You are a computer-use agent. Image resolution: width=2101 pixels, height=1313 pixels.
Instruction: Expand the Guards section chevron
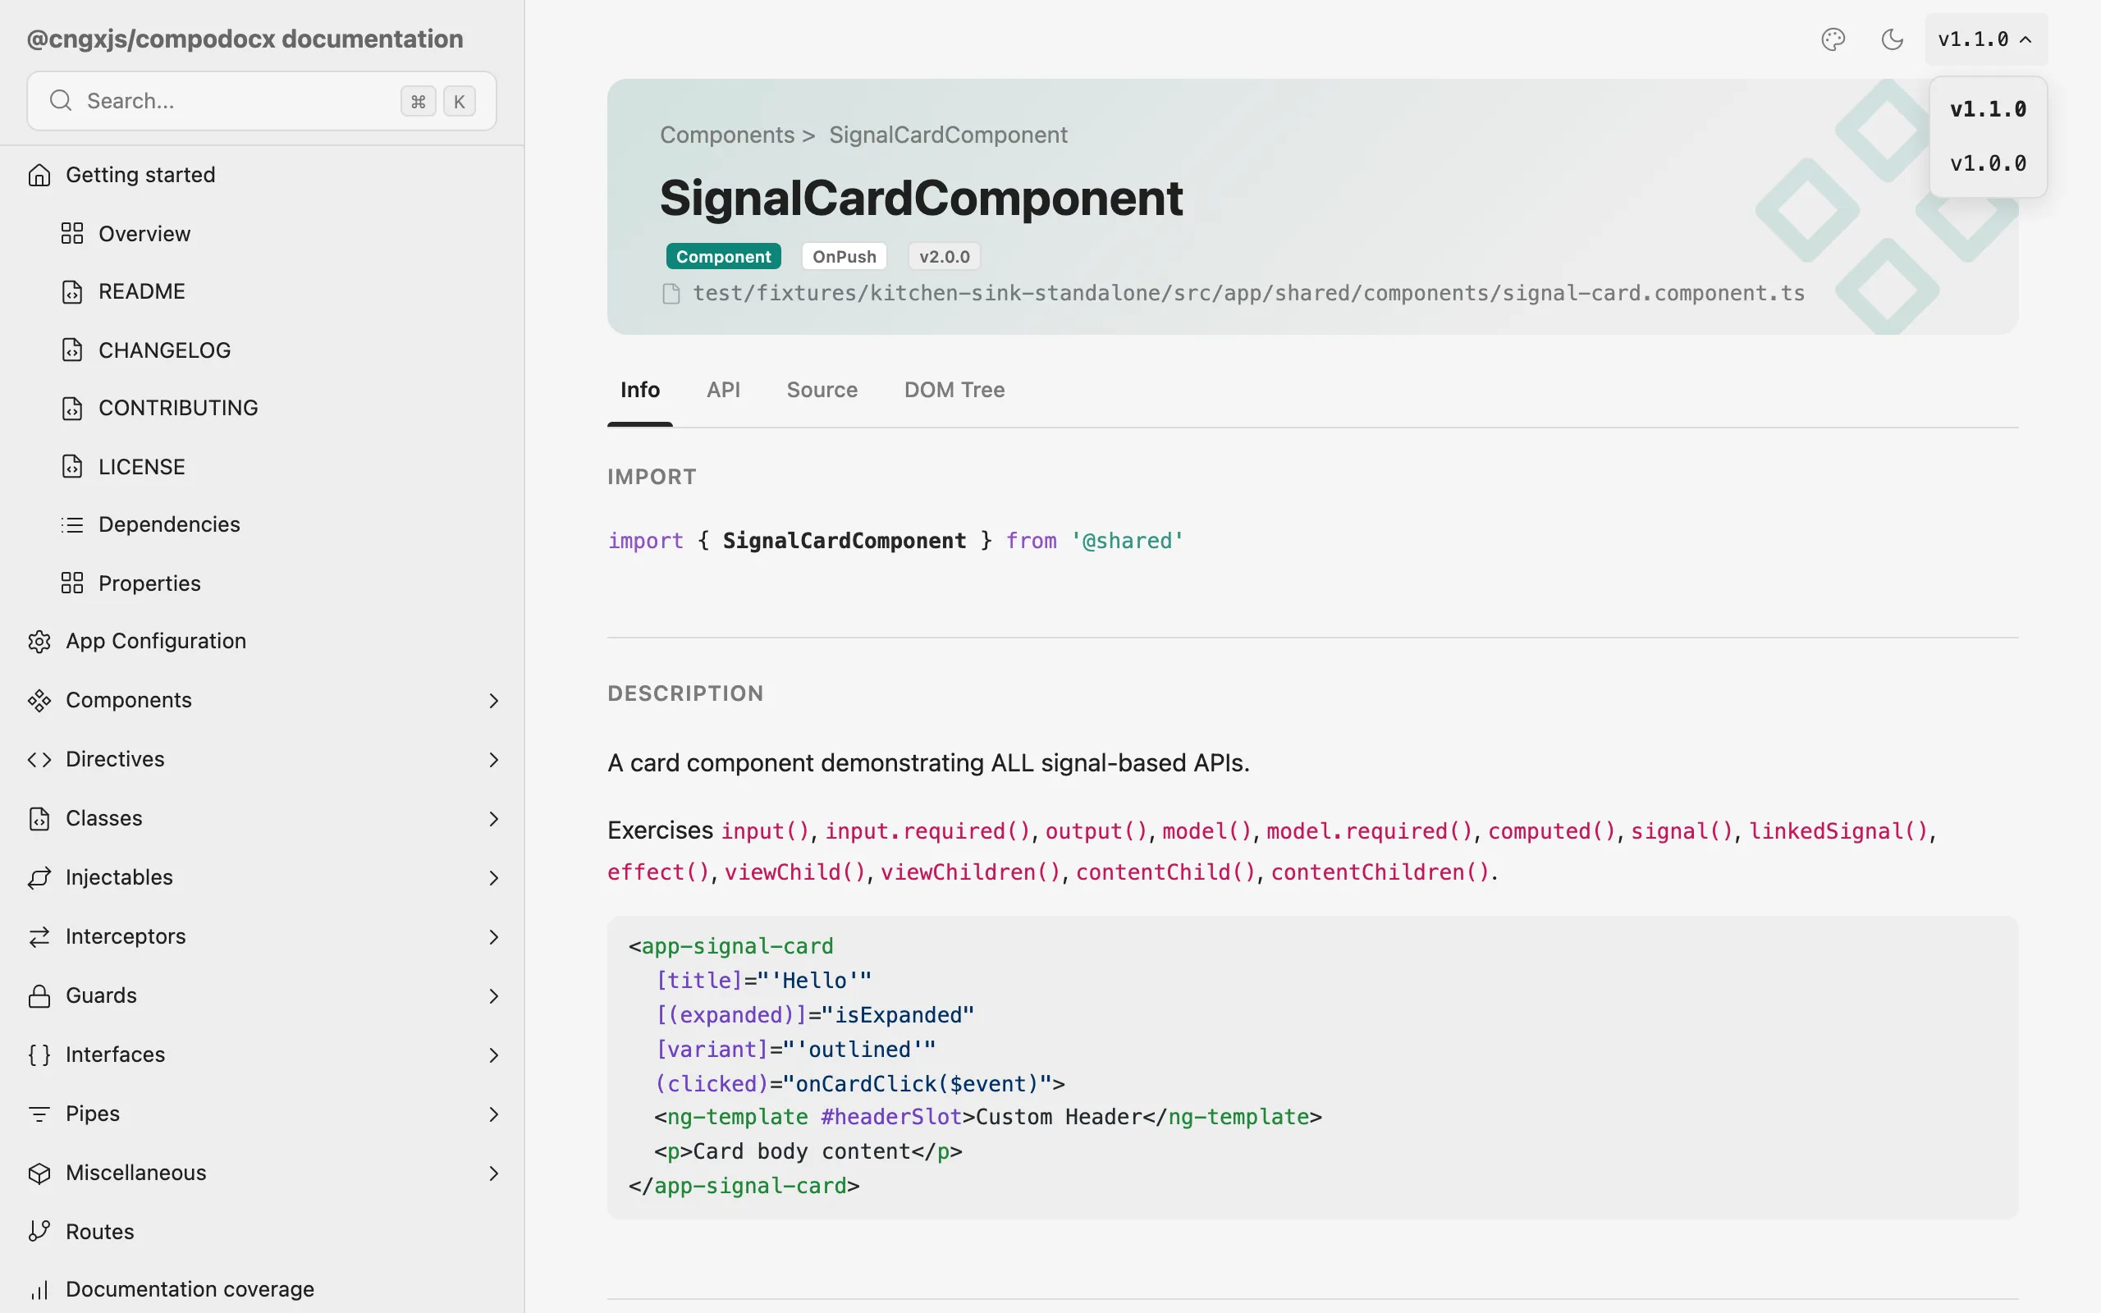(493, 995)
